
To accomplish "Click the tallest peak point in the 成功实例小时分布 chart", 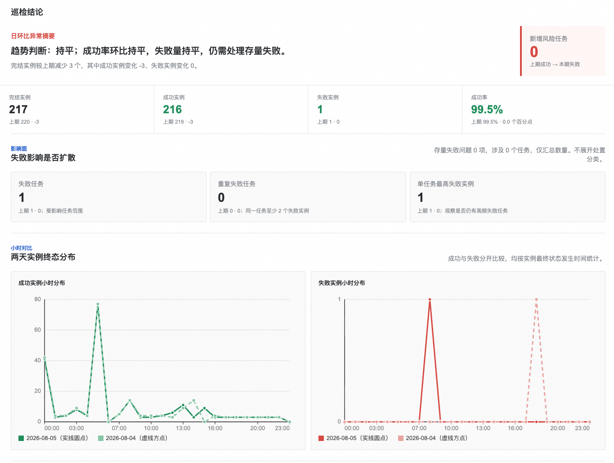I will tap(98, 304).
